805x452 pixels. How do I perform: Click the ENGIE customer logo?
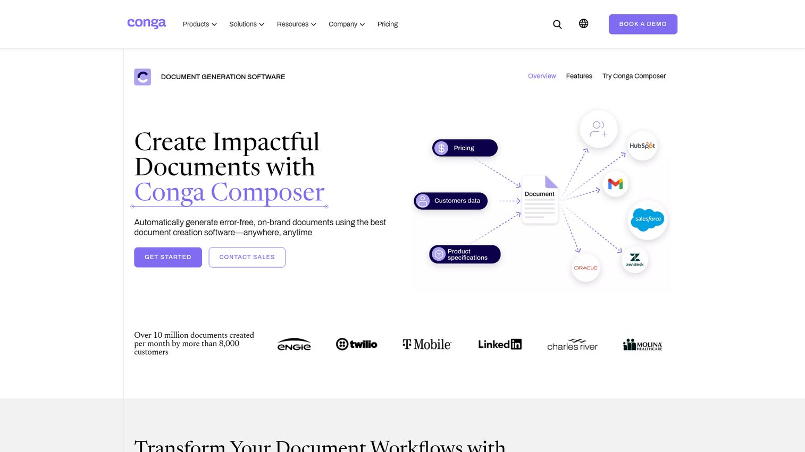pyautogui.click(x=294, y=345)
